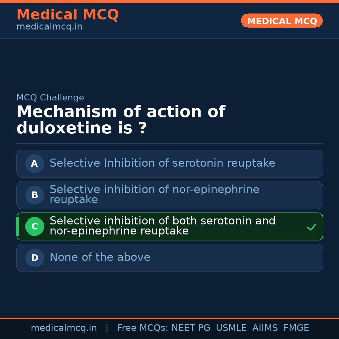Choose "Selective inhibition of nor-epinephrine reuptake" answer text
This screenshot has height=339, width=339.
tap(154, 194)
